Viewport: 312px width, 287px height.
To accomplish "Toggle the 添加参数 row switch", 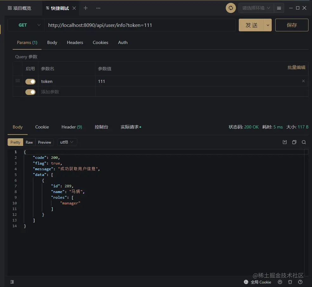I will [x=30, y=92].
